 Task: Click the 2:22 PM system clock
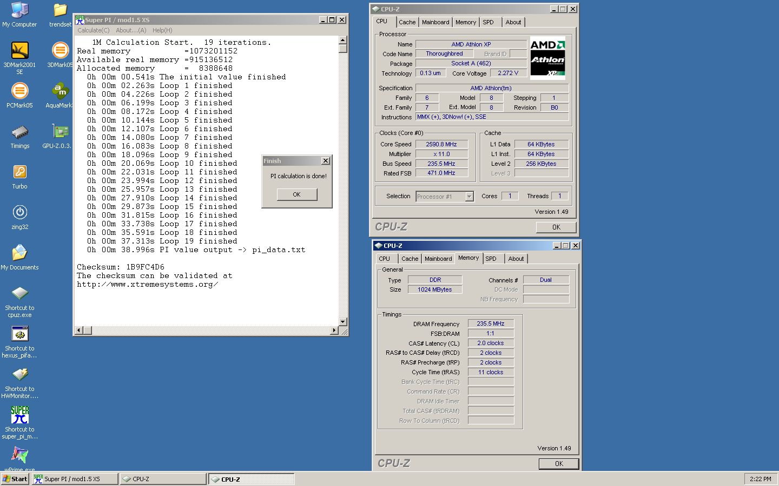[761, 479]
